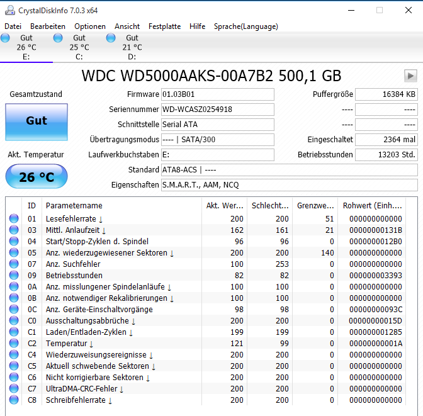Image resolution: width=423 pixels, height=416 pixels.
Task: Switch to the D: drive tab at 21 °C
Action: [132, 47]
